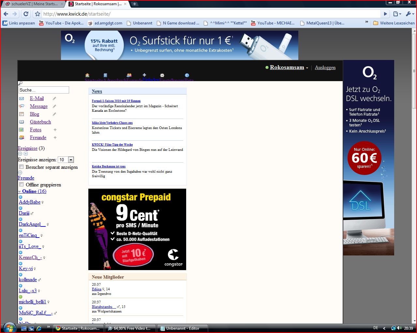
Task: Click the magnifier search icon above Suche
Action: point(20,83)
